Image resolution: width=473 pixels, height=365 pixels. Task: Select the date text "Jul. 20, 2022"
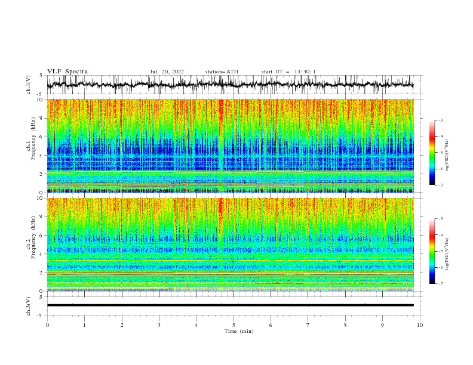coord(167,72)
